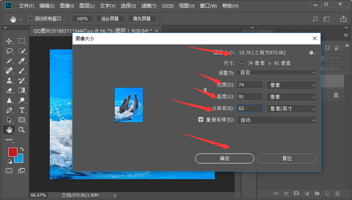Toggle the Resample checkbox
Screen dimensions: 352x200
click(x=201, y=120)
